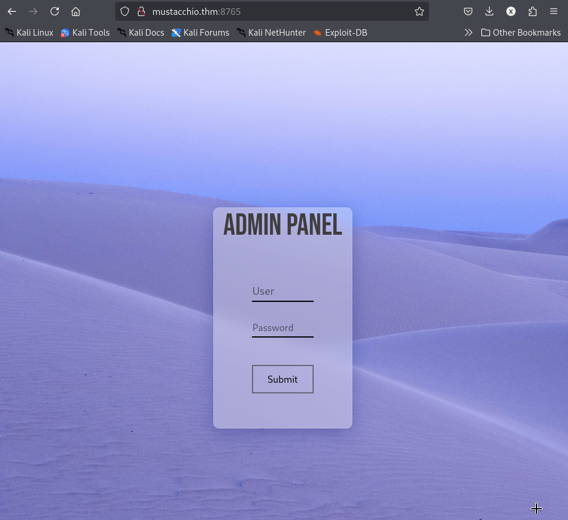The image size is (568, 520).
Task: Click the round X extension icon
Action: coord(511,12)
